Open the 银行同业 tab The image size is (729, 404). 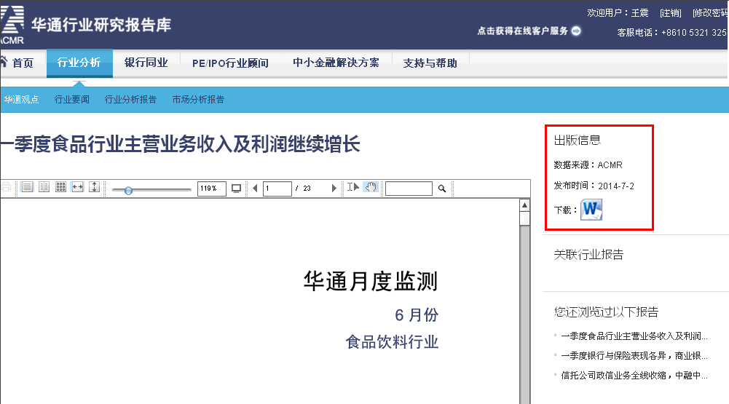146,63
